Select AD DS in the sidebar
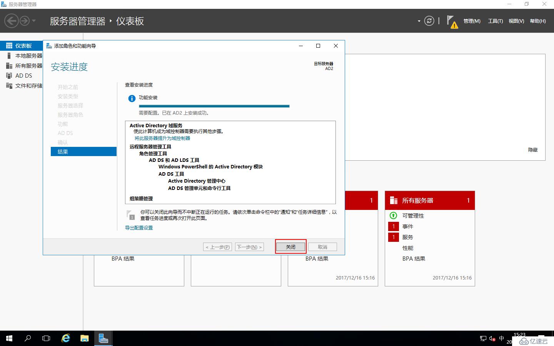The width and height of the screenshot is (554, 346). [22, 76]
